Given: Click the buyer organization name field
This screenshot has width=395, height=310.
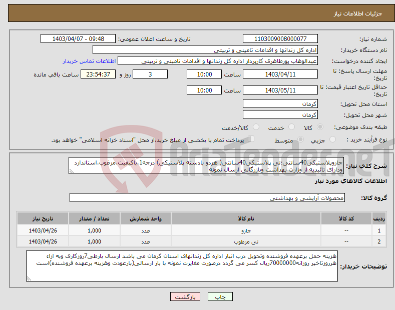Looking at the screenshot, I should [205, 50].
